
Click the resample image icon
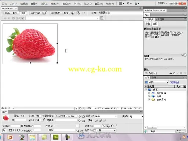coord(108,126)
